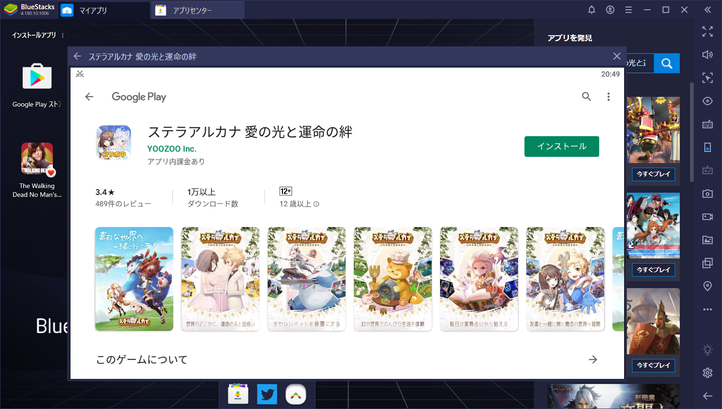Open the keyboard controls icon in sidebar
The width and height of the screenshot is (722, 409).
(x=708, y=124)
